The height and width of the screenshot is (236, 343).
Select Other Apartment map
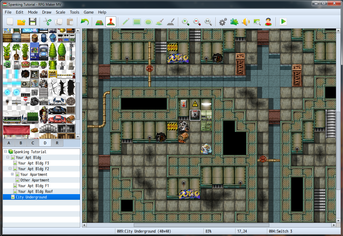[35, 180]
